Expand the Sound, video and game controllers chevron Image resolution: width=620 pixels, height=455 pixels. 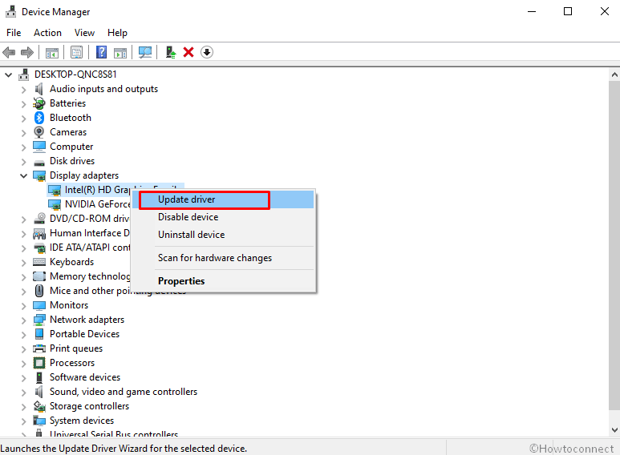point(24,393)
